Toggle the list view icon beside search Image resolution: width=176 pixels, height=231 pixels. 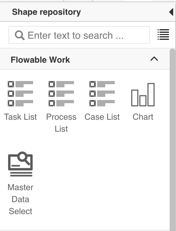tap(163, 35)
